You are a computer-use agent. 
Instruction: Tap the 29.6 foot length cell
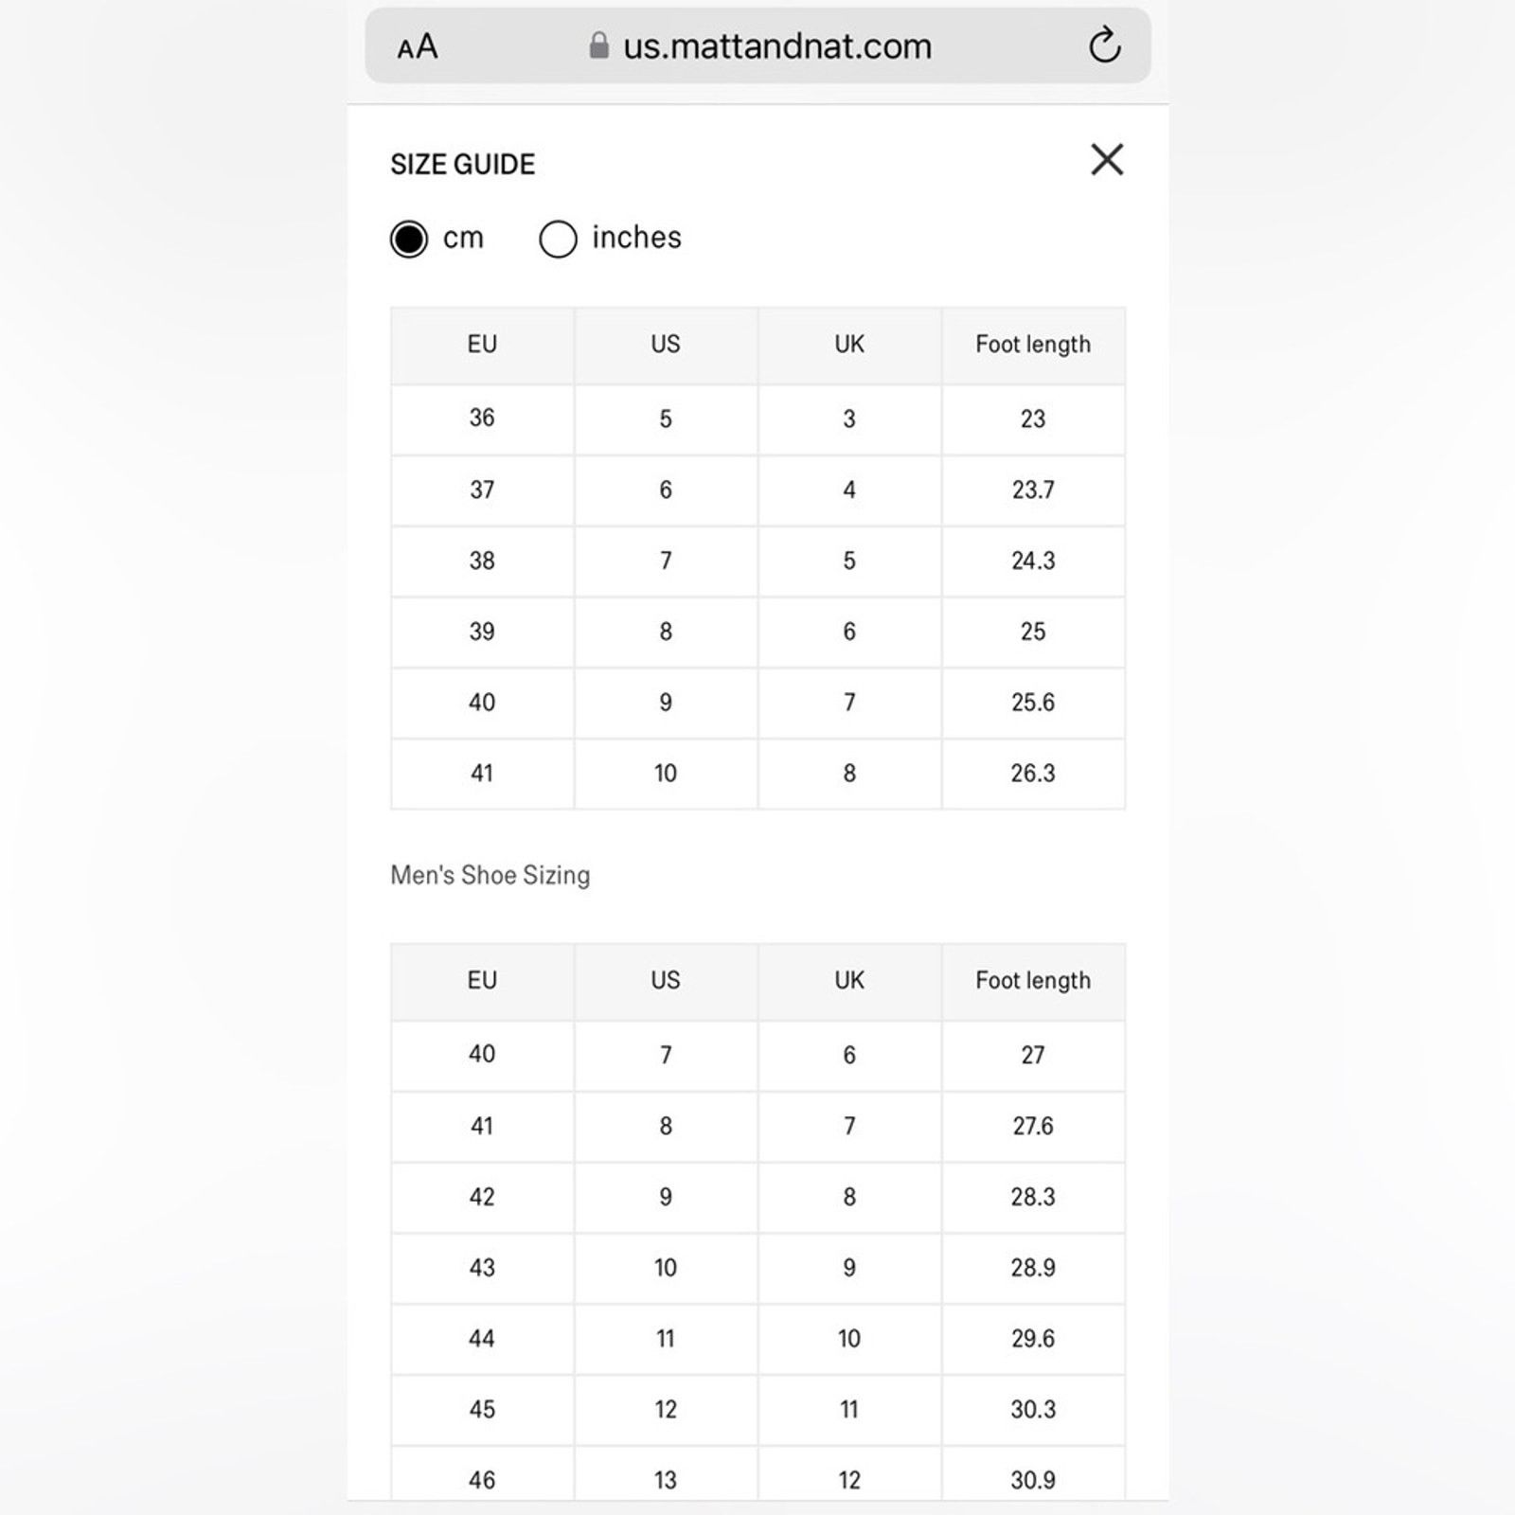pos(1033,1339)
